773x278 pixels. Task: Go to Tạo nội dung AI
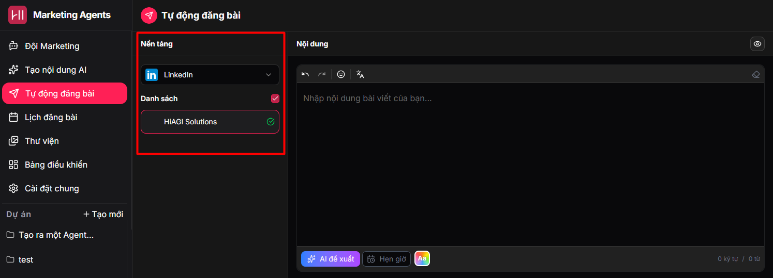tap(65, 70)
